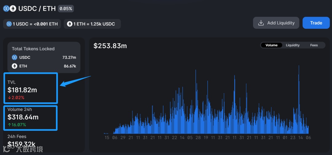Click the first axis label 15

(x=107, y=138)
